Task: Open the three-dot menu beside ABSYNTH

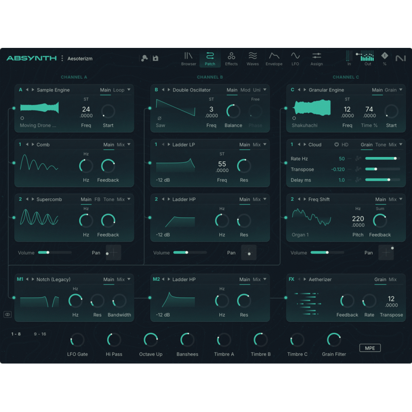Action: tap(62, 58)
